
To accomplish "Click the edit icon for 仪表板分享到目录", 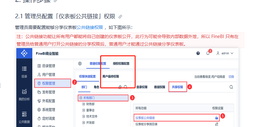I will [217, 124].
